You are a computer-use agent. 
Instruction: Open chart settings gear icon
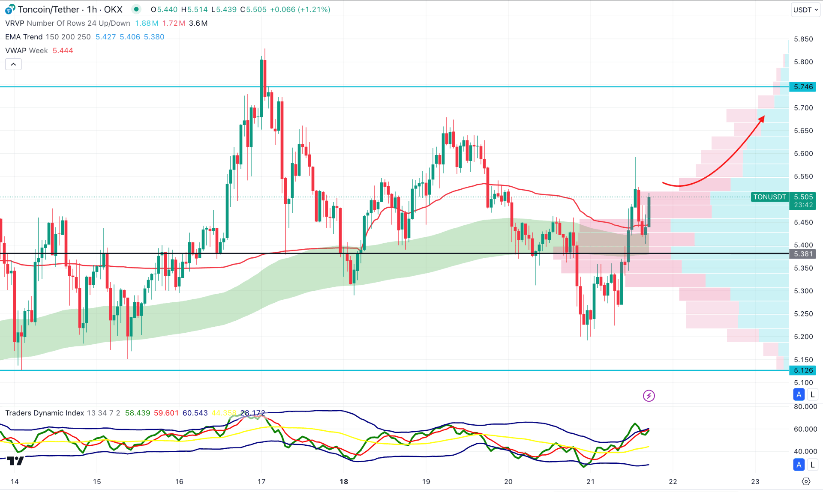[x=806, y=482]
